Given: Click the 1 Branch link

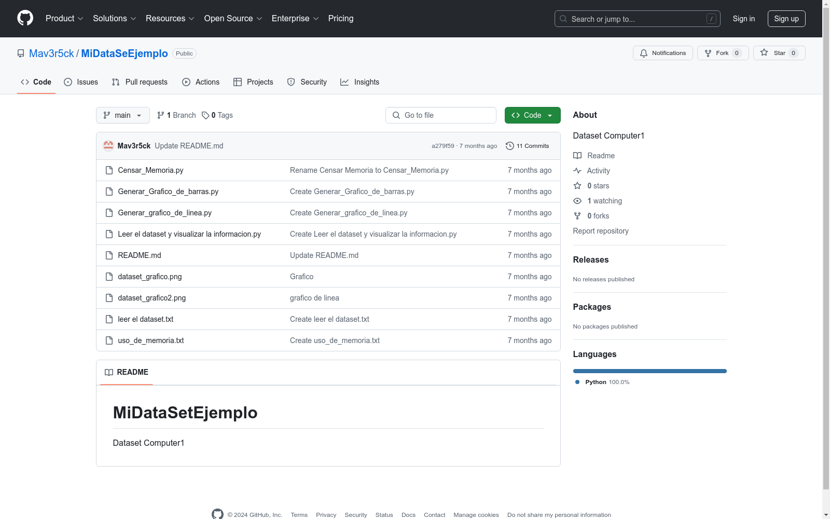Looking at the screenshot, I should [x=176, y=115].
